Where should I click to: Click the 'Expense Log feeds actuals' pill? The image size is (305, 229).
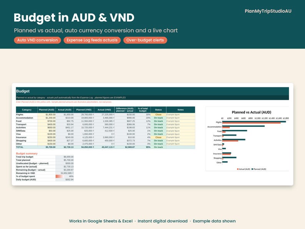coord(92,40)
